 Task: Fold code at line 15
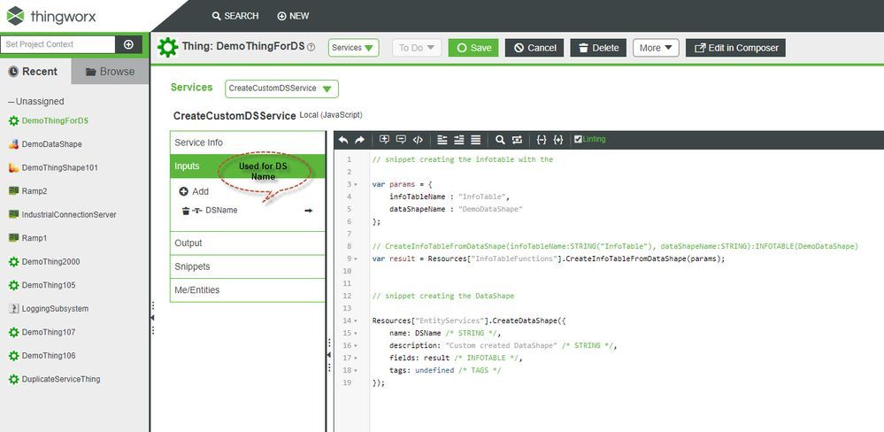pyautogui.click(x=357, y=334)
